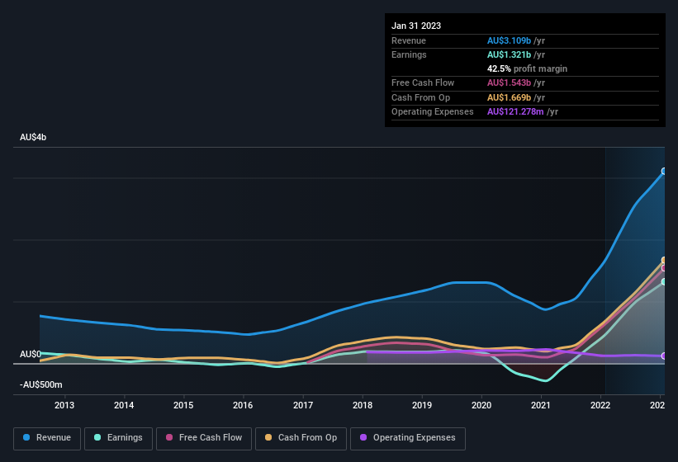Toggle the Revenue legend button

point(47,438)
